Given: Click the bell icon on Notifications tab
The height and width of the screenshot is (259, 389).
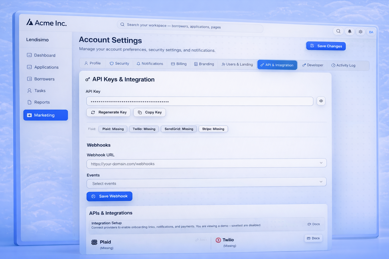Looking at the screenshot, I should [x=138, y=63].
